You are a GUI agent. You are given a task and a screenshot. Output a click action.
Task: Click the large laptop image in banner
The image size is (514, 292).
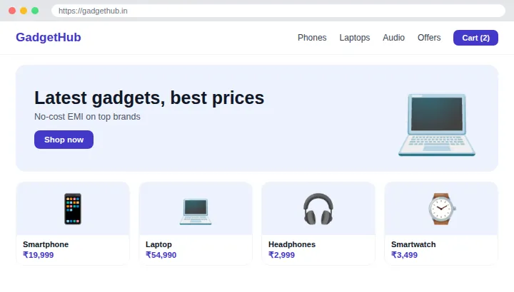point(437,125)
